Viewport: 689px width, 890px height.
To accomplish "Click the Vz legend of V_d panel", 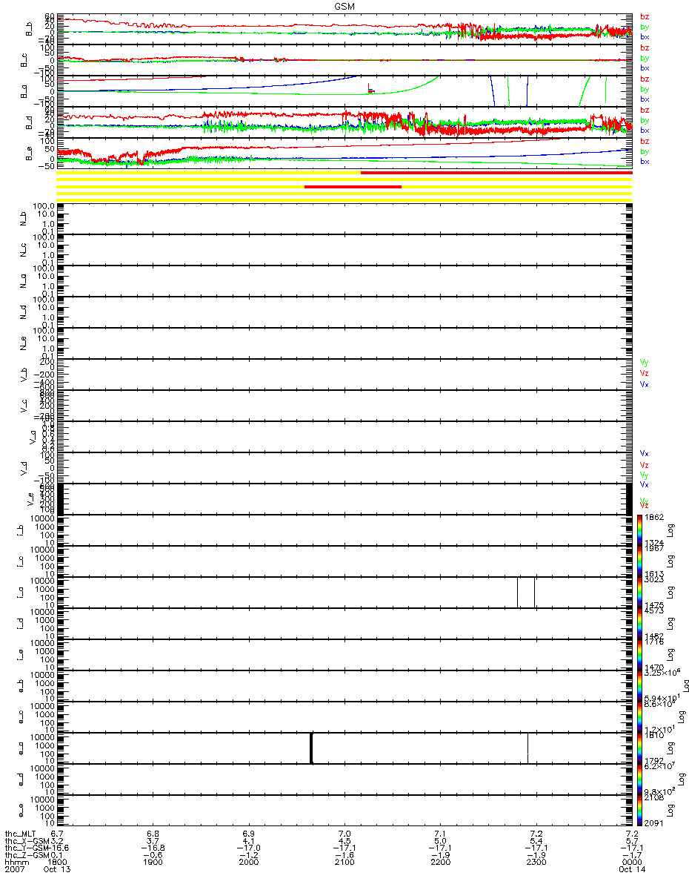I will [645, 464].
